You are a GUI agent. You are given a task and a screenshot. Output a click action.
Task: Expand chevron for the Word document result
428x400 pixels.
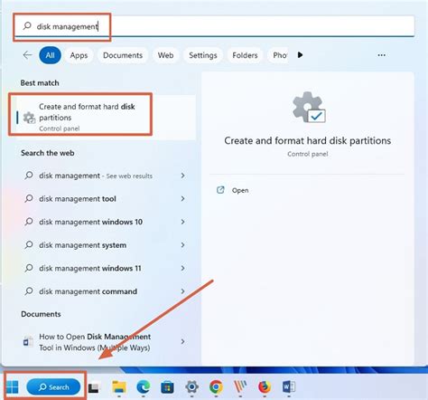[182, 341]
